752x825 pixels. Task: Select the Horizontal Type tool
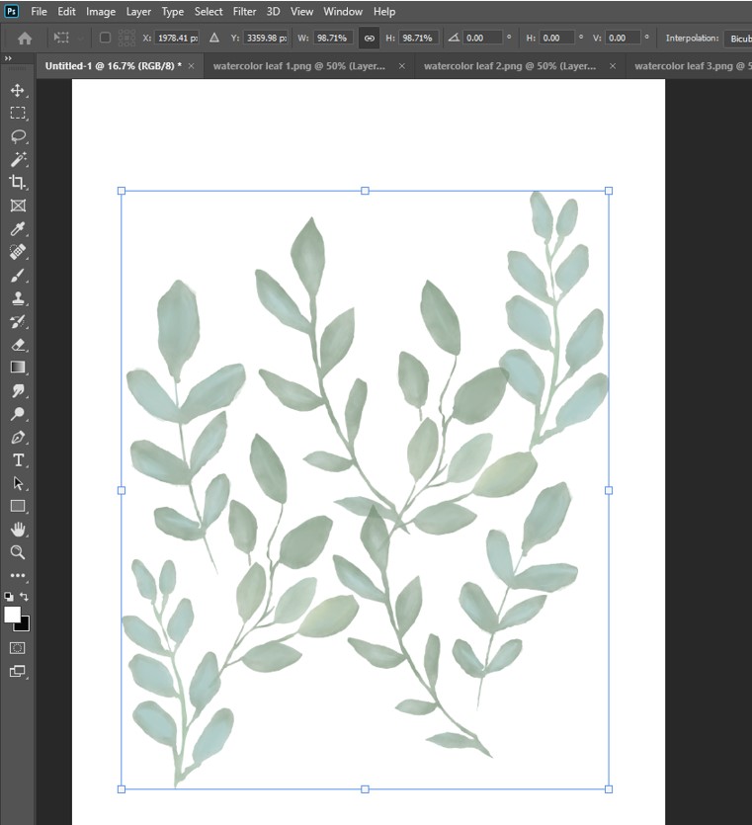point(18,460)
